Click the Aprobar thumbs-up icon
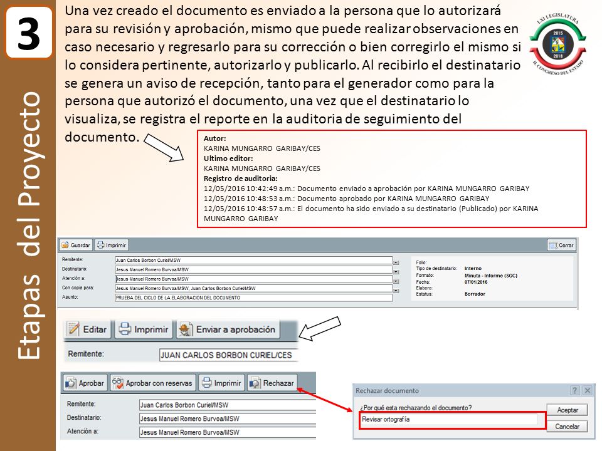Viewport: 602px width, 451px height. click(71, 383)
